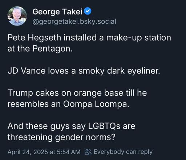The height and width of the screenshot is (160, 186).
Task: Click the people icon beside reply settings
Action: tap(88, 152)
